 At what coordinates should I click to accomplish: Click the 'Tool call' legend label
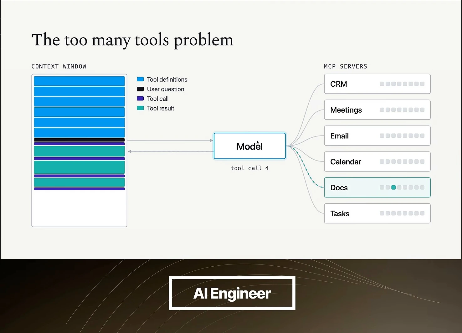coord(158,99)
